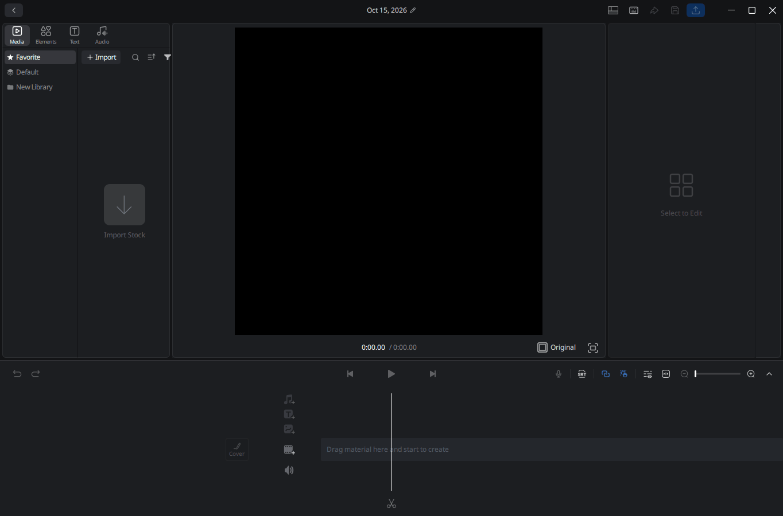This screenshot has height=516, width=783.
Task: Edit the Cover thumbnail
Action: coord(237,449)
